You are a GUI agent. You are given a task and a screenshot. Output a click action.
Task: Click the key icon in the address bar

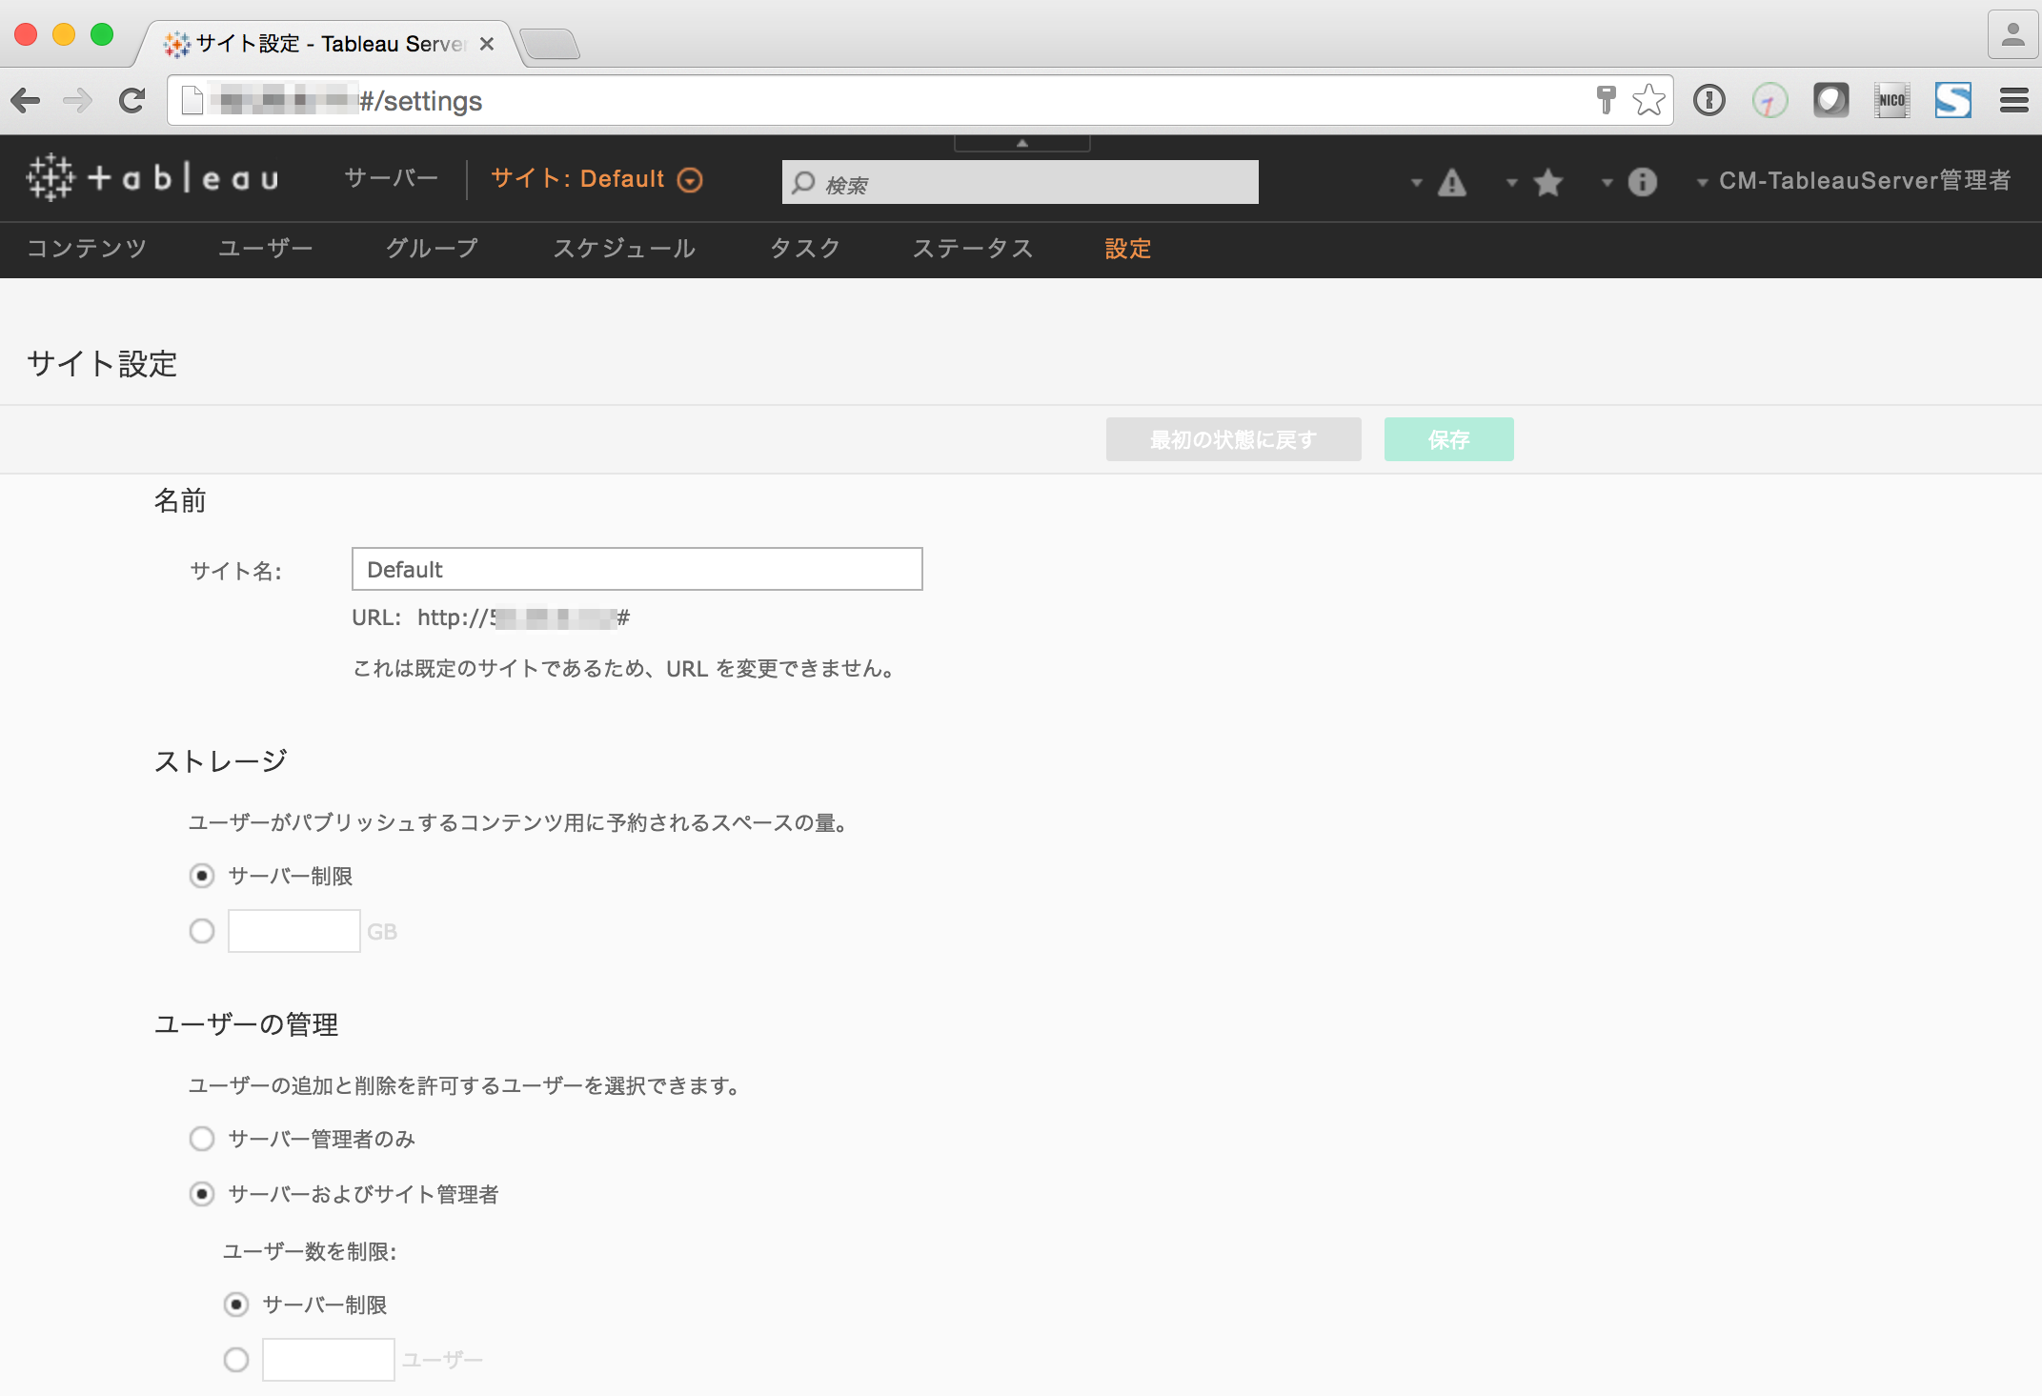[1607, 99]
